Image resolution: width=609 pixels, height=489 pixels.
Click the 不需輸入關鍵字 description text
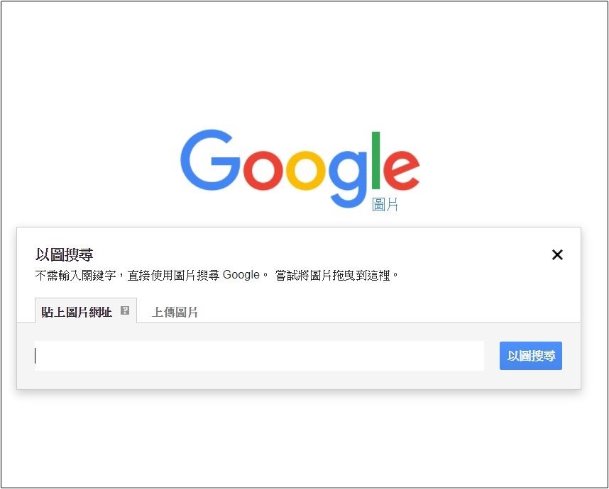click(x=151, y=276)
